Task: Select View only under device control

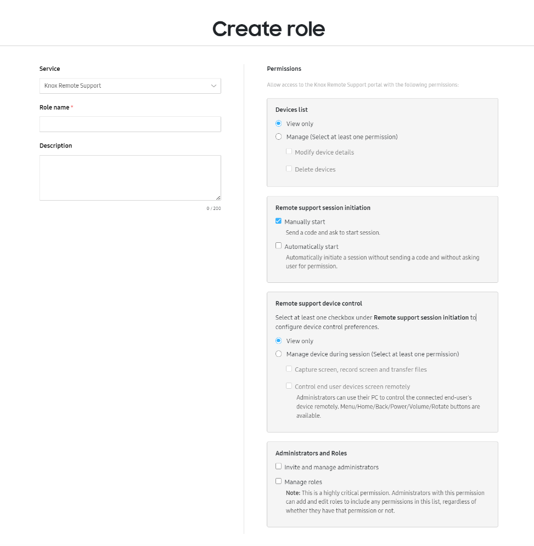Action: coord(279,341)
